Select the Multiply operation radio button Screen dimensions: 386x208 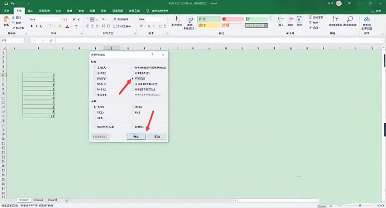pos(133,107)
